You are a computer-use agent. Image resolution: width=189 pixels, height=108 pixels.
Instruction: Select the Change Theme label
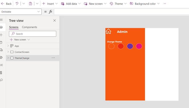114,42
